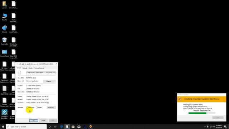Select the 'Modified' date value
Image resolution: width=229 pixels, height=129 pixels.
[37, 100]
